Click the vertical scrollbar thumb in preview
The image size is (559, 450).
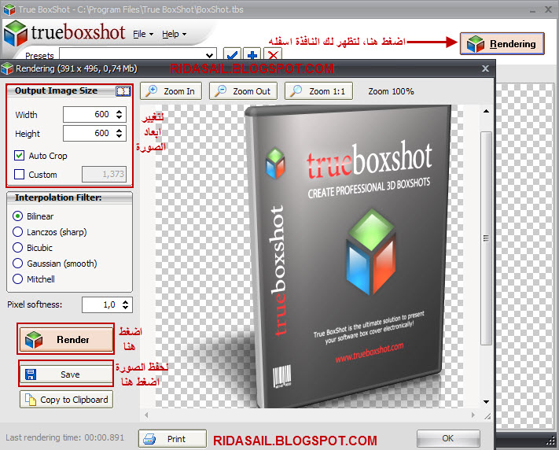click(x=486, y=238)
